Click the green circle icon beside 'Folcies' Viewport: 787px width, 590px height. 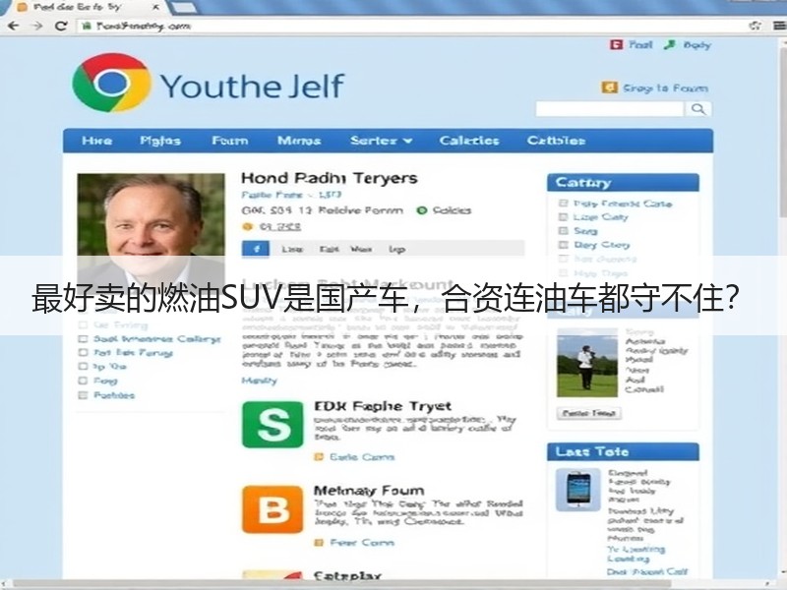click(x=422, y=210)
